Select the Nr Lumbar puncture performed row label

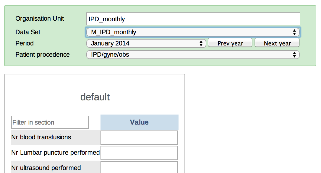tap(55, 153)
